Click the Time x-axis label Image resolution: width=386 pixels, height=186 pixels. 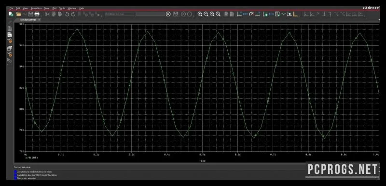coord(202,160)
